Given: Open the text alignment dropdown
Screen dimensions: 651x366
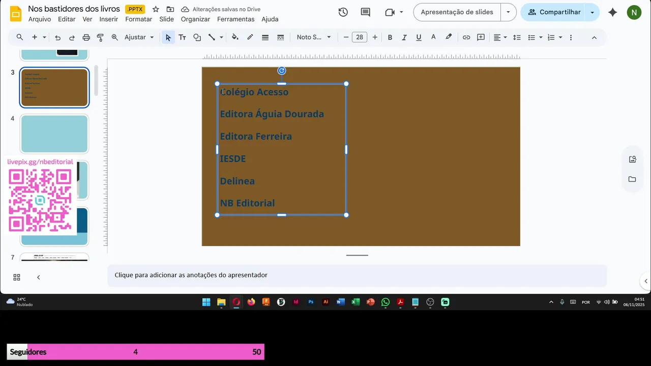Looking at the screenshot, I should 500,37.
